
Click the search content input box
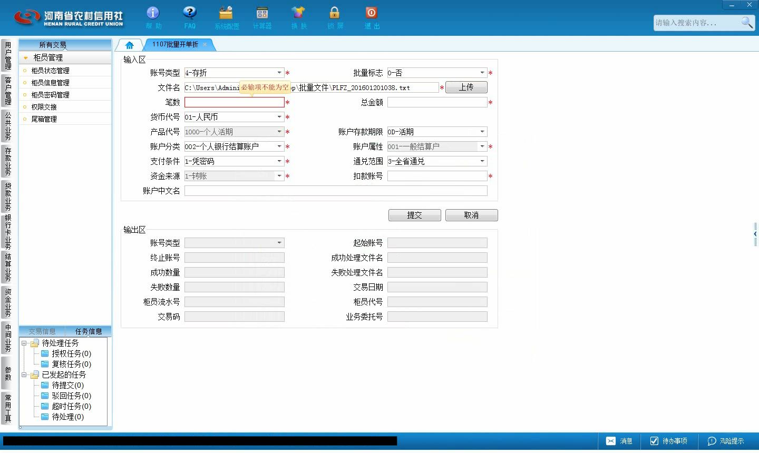pyautogui.click(x=697, y=23)
